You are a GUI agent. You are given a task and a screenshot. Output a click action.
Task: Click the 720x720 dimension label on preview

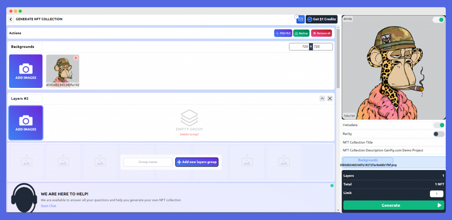(x=349, y=116)
